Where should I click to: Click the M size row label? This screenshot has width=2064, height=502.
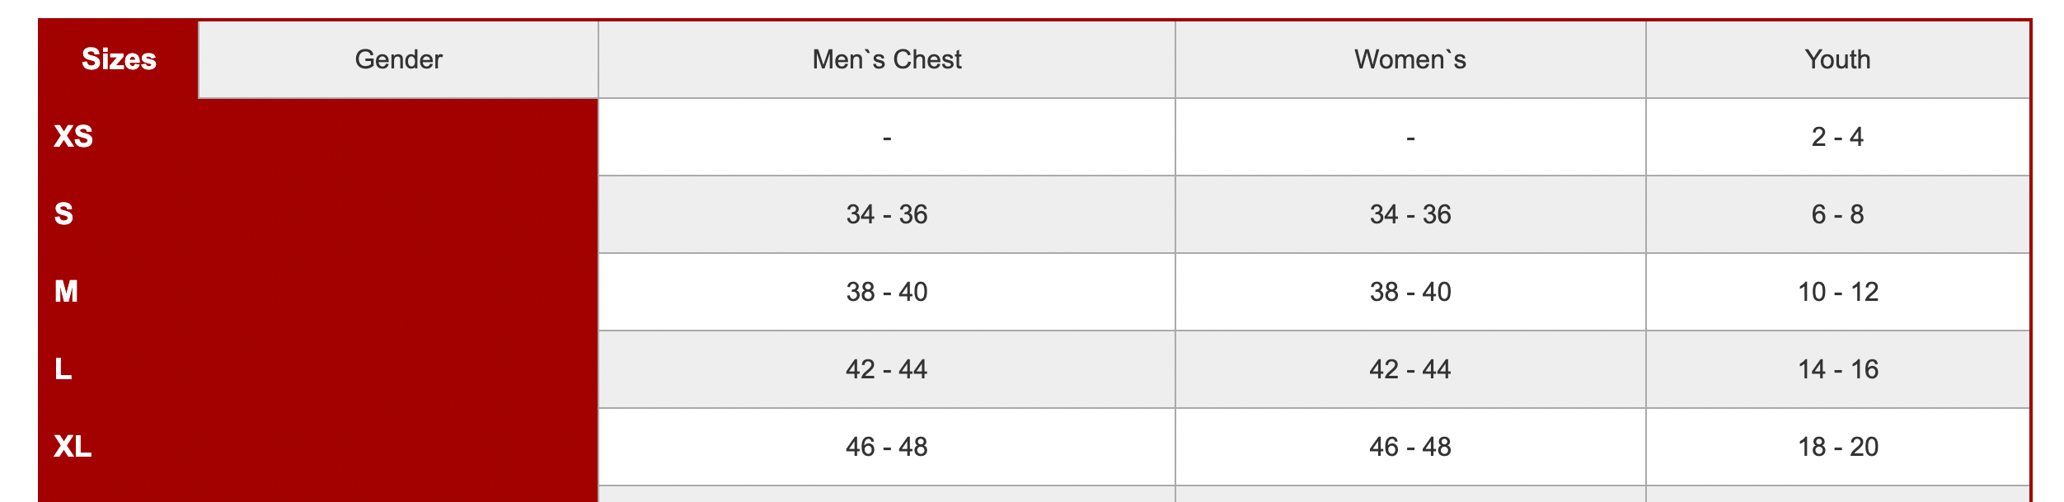click(x=66, y=292)
